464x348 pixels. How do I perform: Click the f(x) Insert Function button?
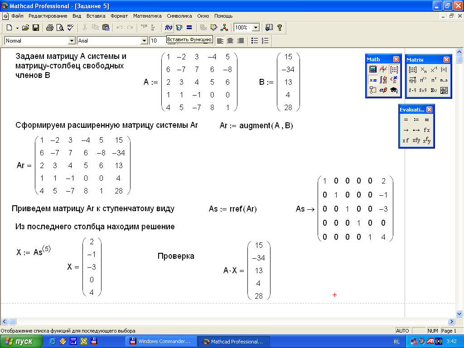pyautogui.click(x=169, y=28)
